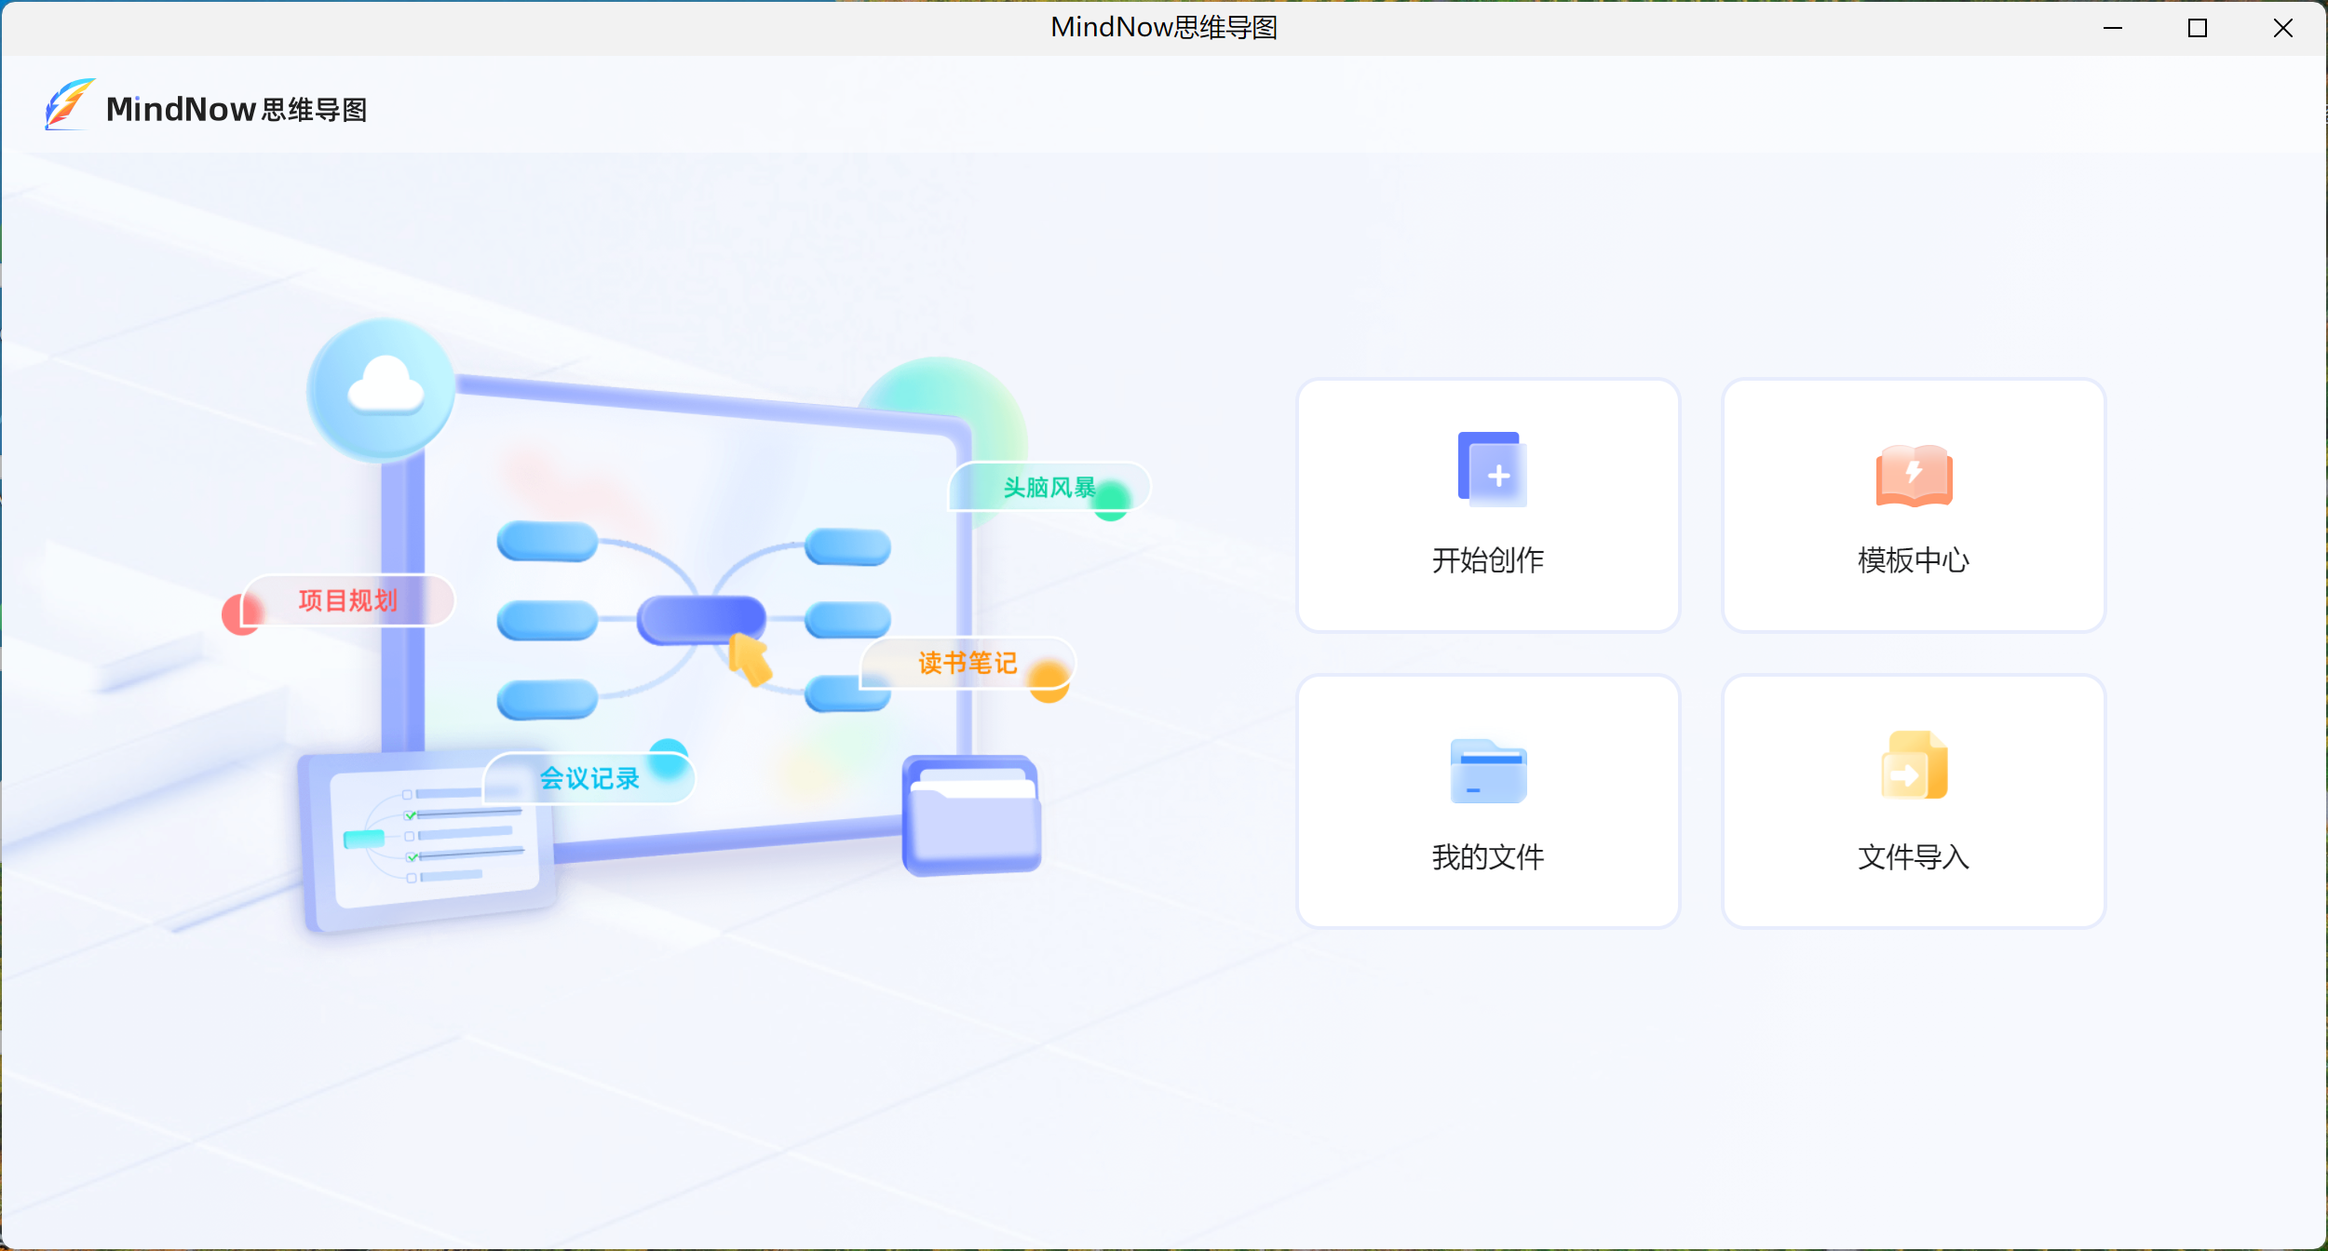Click the 读书笔记 orange tag

click(967, 663)
